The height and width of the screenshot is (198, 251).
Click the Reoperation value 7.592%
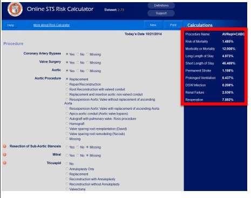pos(228,100)
